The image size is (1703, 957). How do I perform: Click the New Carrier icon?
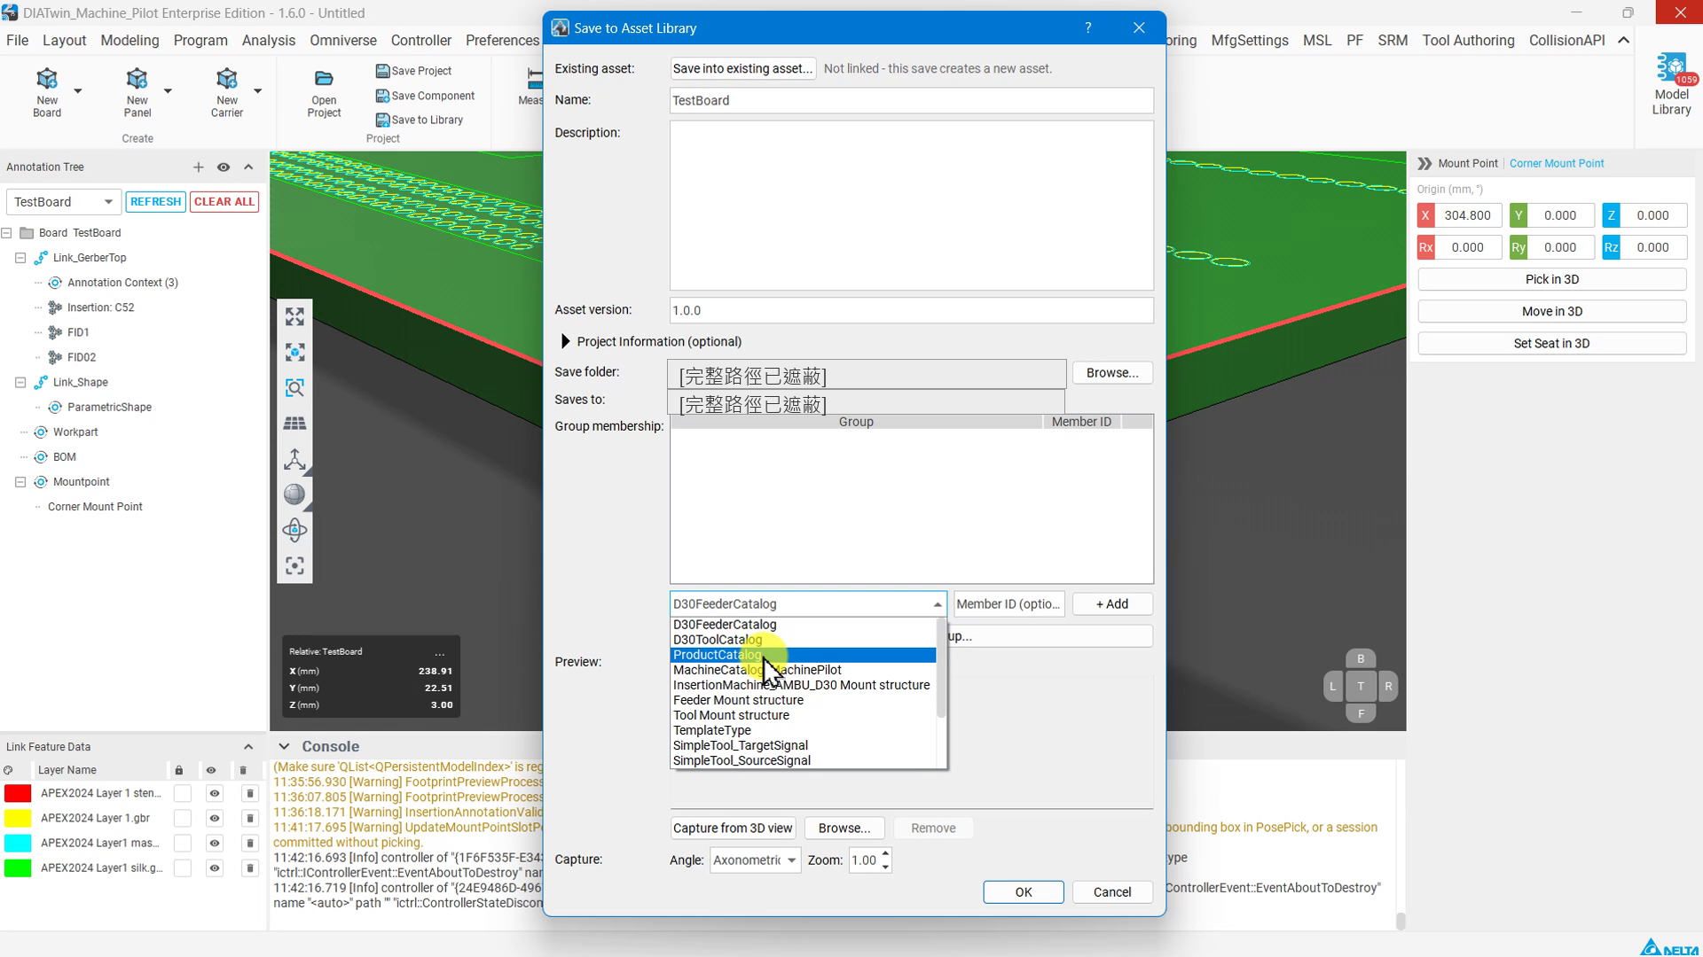[227, 80]
